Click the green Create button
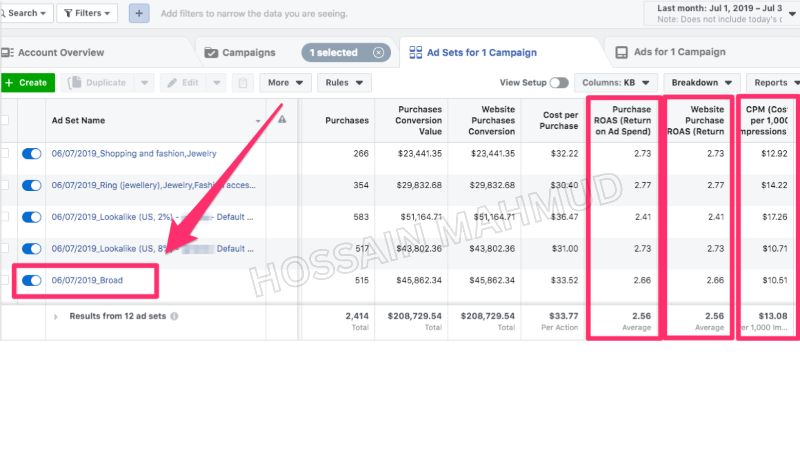The image size is (800, 450). coord(27,83)
